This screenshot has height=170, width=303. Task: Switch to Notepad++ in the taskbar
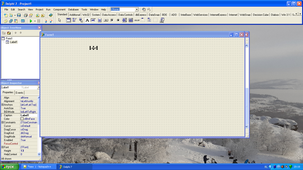[39, 167]
